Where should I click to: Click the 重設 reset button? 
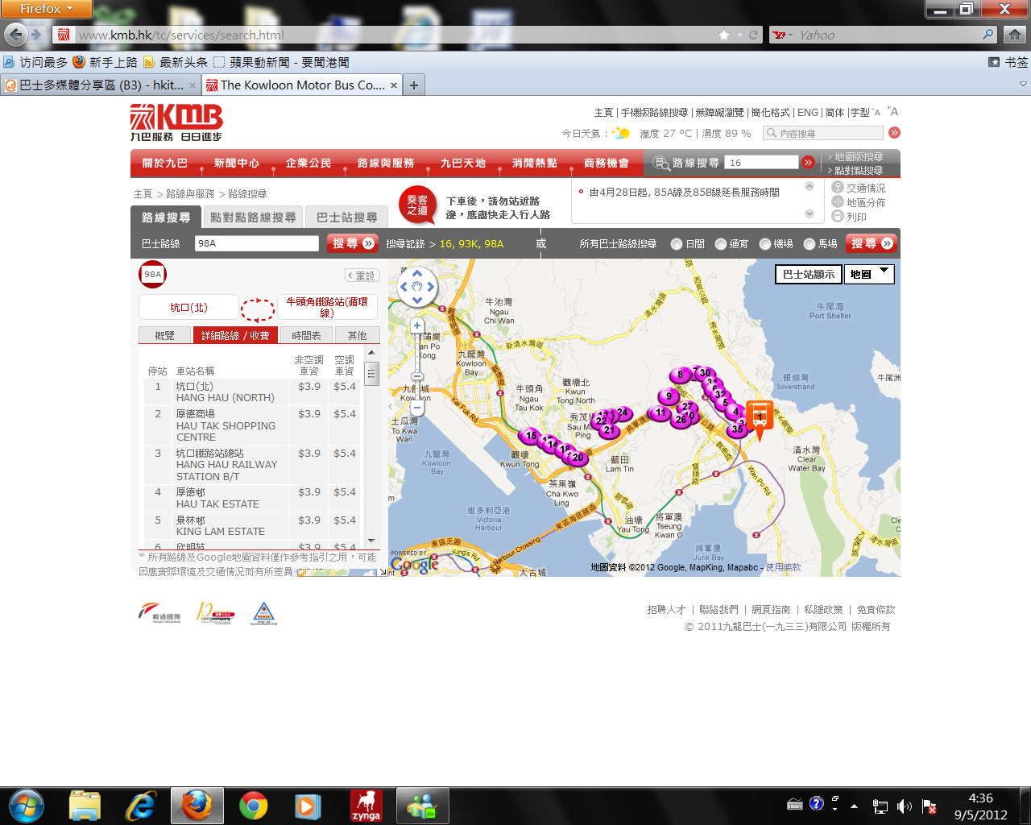point(362,276)
